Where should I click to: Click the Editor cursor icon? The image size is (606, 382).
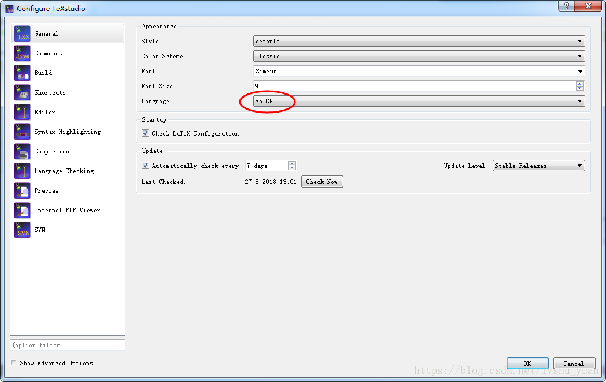(x=23, y=113)
